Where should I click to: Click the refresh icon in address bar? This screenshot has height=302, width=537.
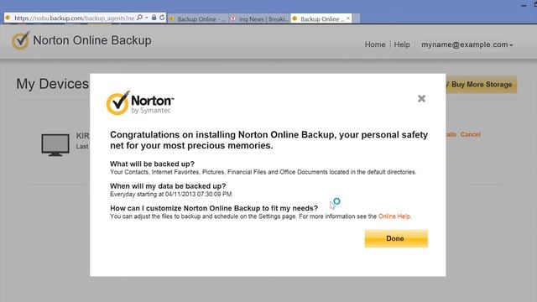coord(162,18)
